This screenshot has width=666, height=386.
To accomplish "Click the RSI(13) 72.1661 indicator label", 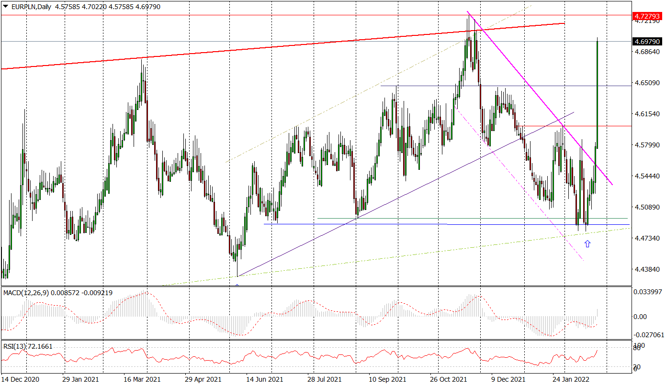I will (x=28, y=346).
